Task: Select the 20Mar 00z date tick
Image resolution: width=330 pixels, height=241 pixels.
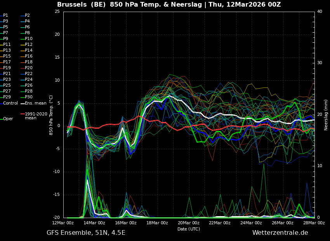Action: coord(189,223)
